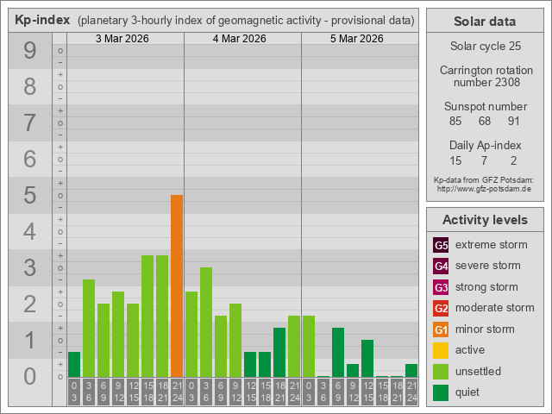Open the www.gfz-potsdam.de link
Image resolution: width=552 pixels, height=414 pixels.
[x=484, y=188]
